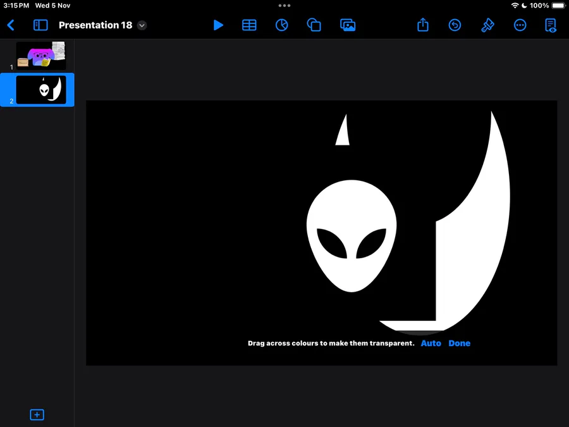Play the slideshow

(218, 25)
